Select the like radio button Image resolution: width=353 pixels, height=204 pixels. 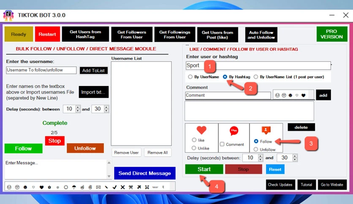click(194, 140)
